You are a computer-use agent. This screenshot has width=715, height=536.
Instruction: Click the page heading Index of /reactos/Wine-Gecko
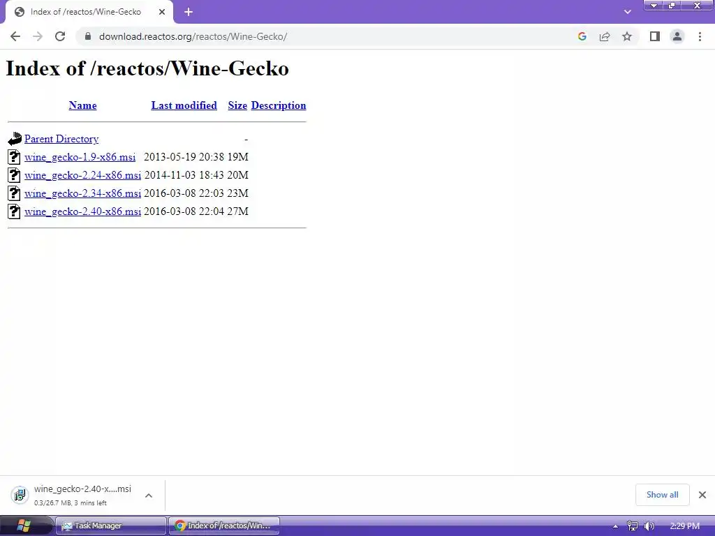point(147,68)
